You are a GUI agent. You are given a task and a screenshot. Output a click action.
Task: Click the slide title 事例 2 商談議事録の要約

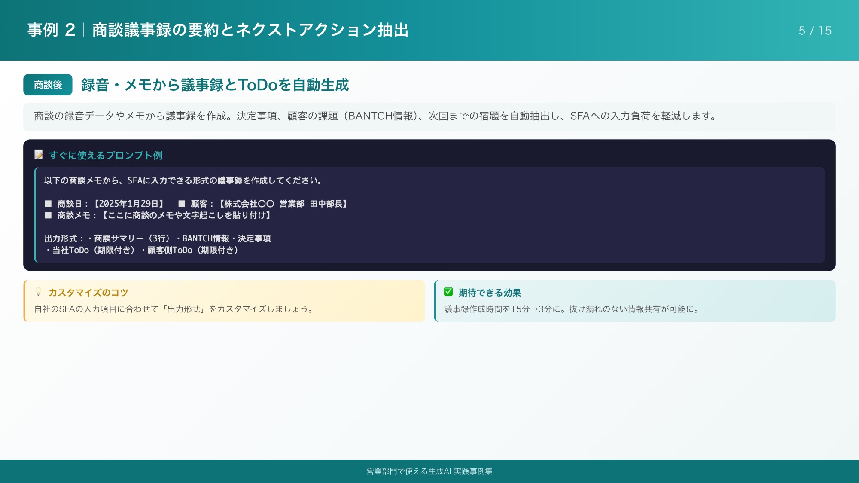tap(218, 30)
